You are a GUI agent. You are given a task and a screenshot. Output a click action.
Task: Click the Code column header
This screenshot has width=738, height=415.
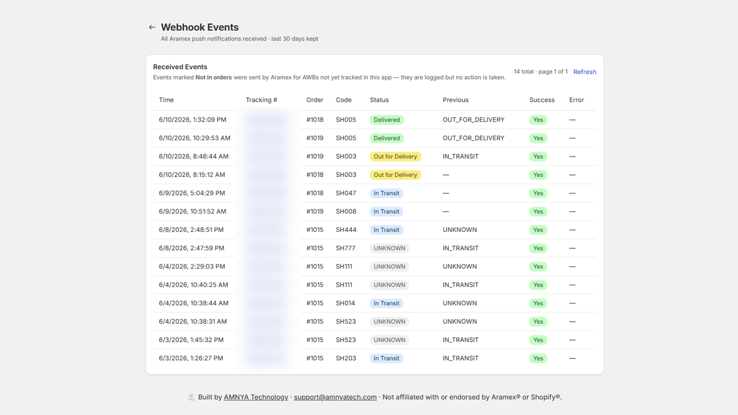pyautogui.click(x=344, y=100)
